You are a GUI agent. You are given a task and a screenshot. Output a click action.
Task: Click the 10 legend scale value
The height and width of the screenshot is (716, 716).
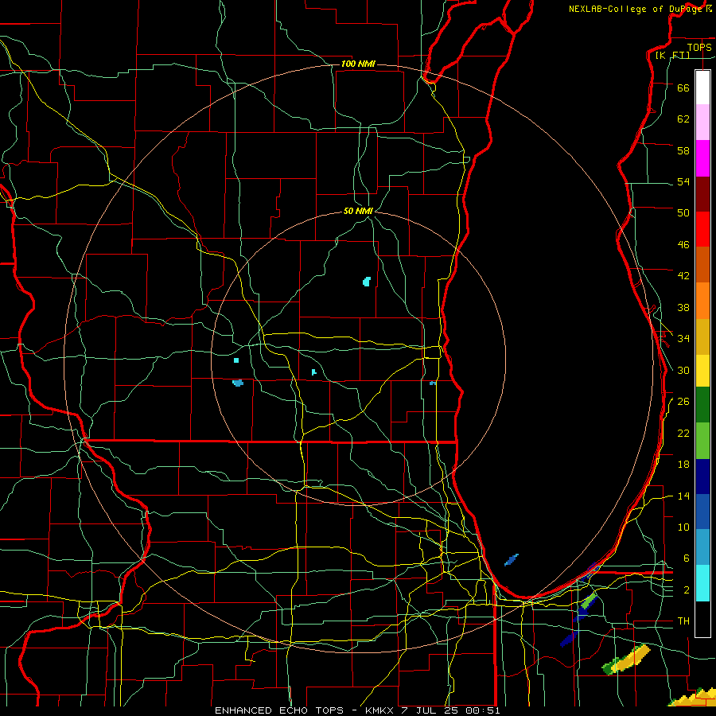pos(683,527)
